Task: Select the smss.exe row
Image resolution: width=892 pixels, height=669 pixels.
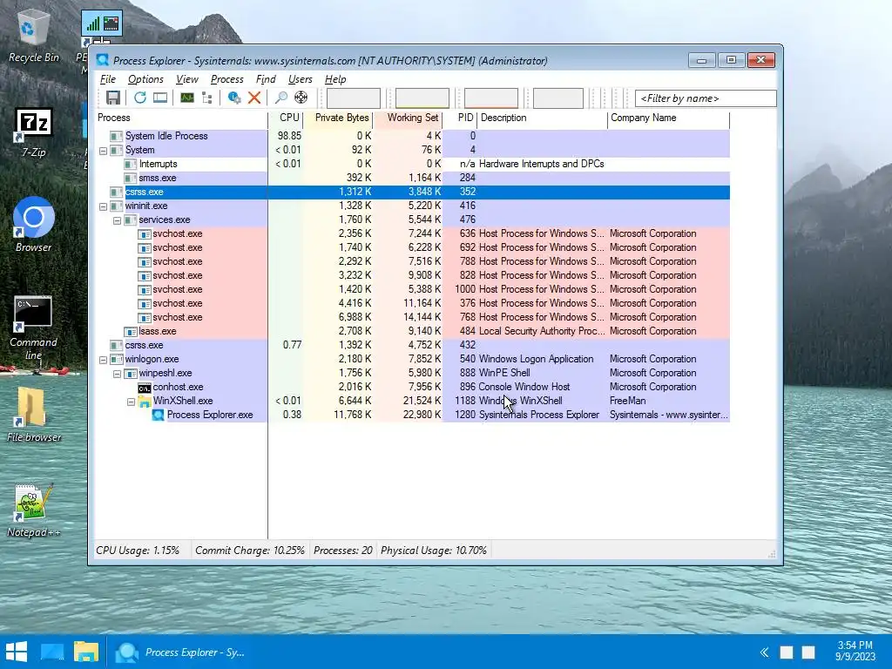Action: 412,178
